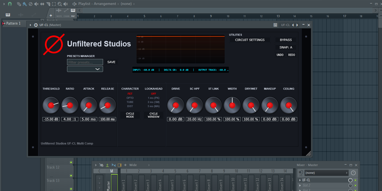Select the playlist Slice tool
This screenshot has width=382, height=191.
click(48, 4)
